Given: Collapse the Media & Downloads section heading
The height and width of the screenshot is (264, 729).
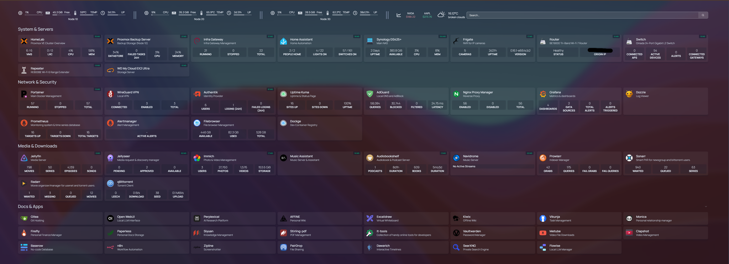Looking at the screenshot, I should point(37,146).
